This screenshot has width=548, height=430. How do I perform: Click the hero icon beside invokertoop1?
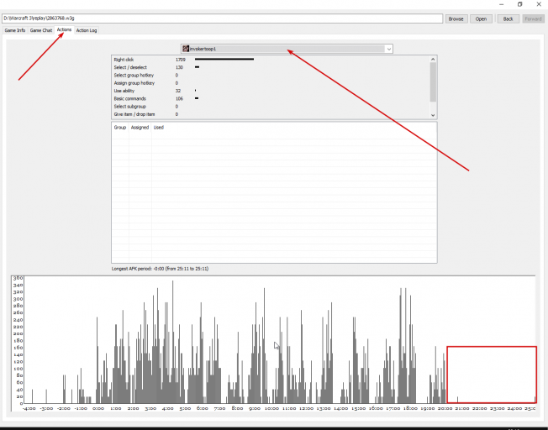[186, 49]
